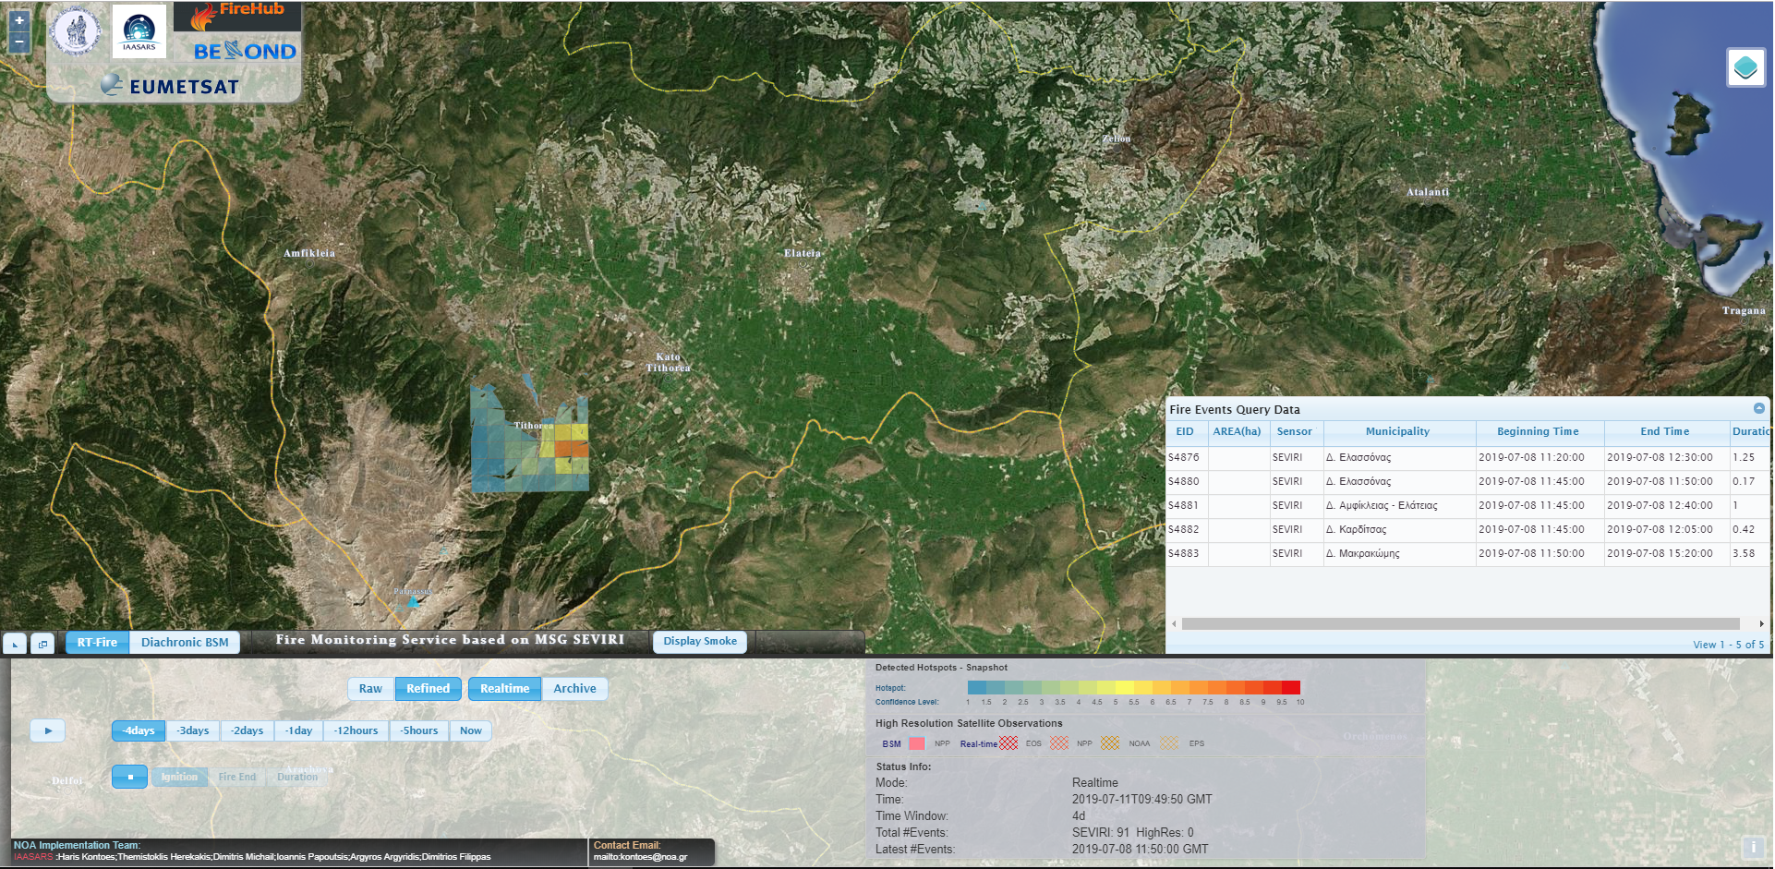Sort table by AREA(ha) column
1775x869 pixels.
pyautogui.click(x=1238, y=432)
